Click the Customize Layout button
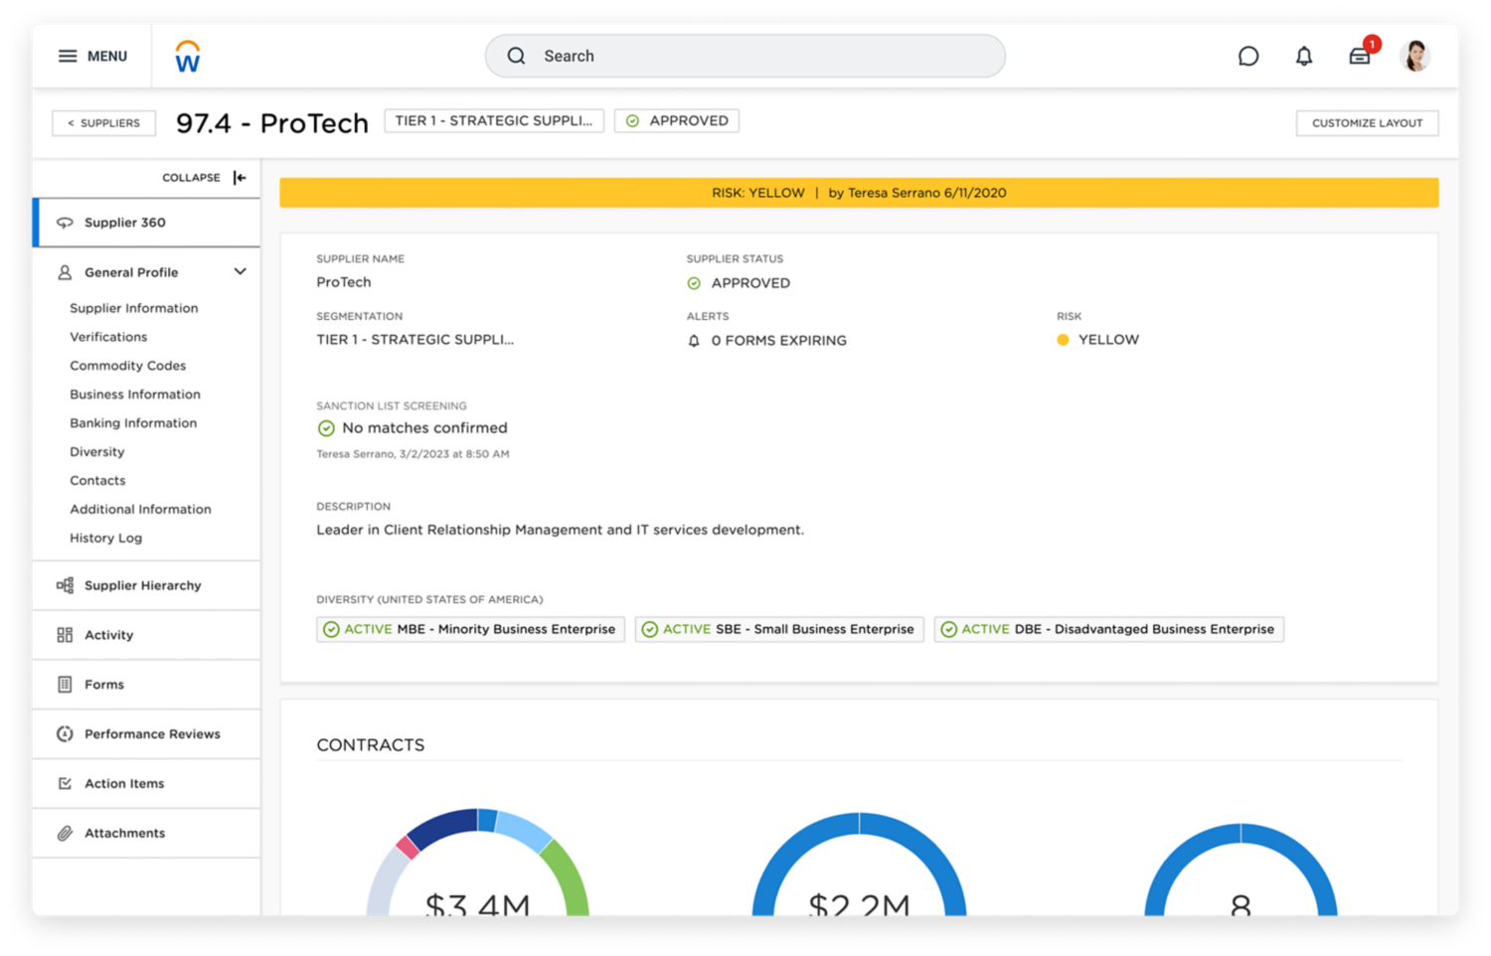Viewport: 1491px width, 956px height. tap(1366, 123)
